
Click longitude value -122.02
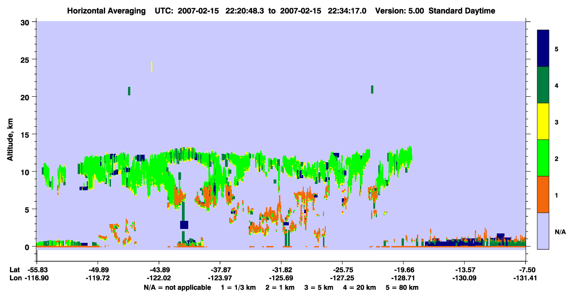pyautogui.click(x=159, y=278)
